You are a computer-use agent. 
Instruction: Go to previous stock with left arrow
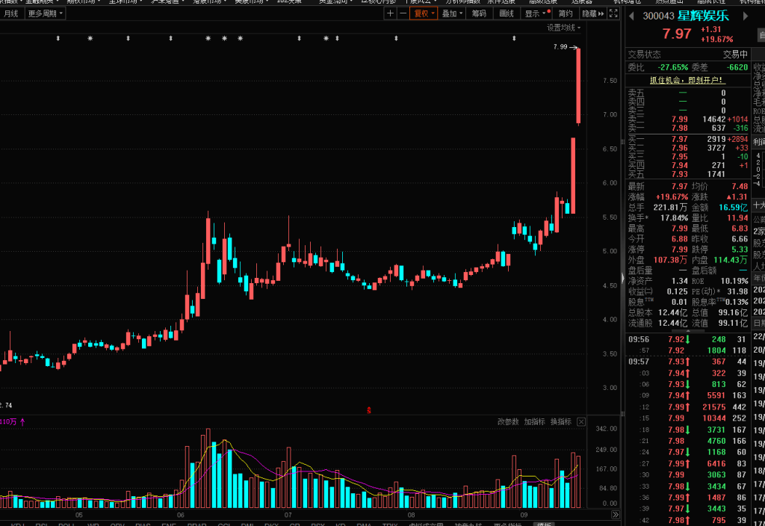click(631, 16)
